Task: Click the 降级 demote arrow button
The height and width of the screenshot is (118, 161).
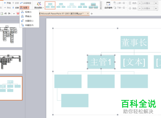Action: point(7,8)
